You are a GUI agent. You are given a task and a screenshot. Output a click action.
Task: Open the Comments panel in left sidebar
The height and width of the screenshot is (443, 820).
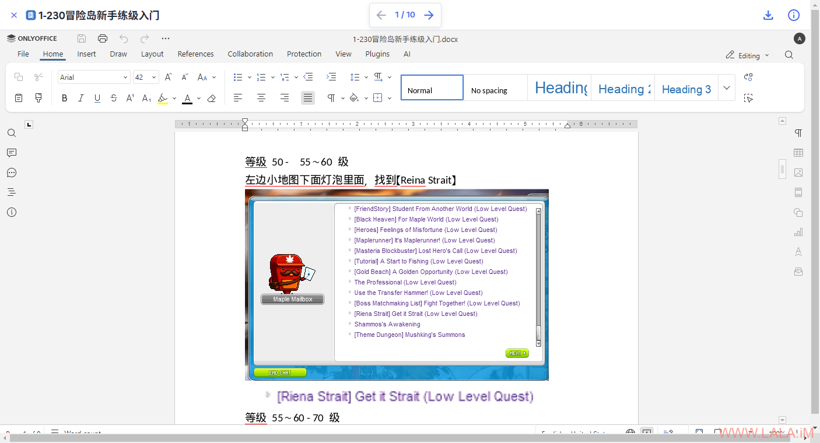point(12,153)
